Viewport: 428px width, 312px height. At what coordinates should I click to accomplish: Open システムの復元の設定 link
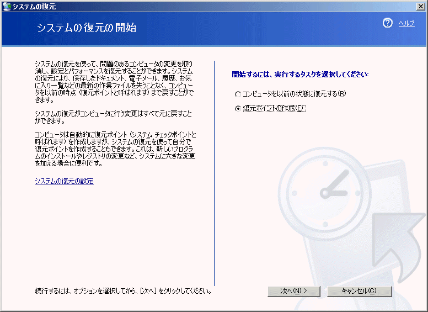point(65,181)
